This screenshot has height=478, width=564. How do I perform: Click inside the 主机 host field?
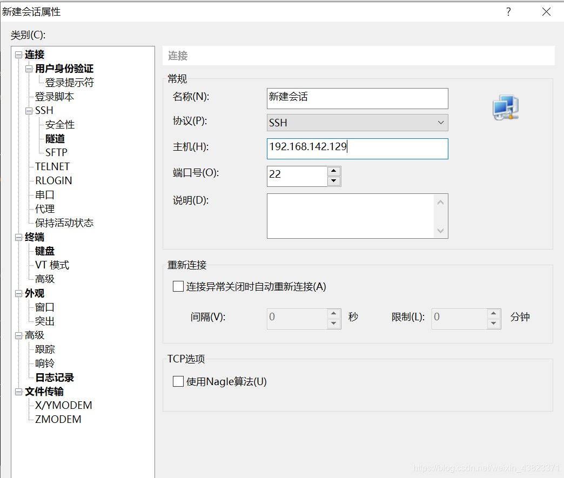point(357,149)
